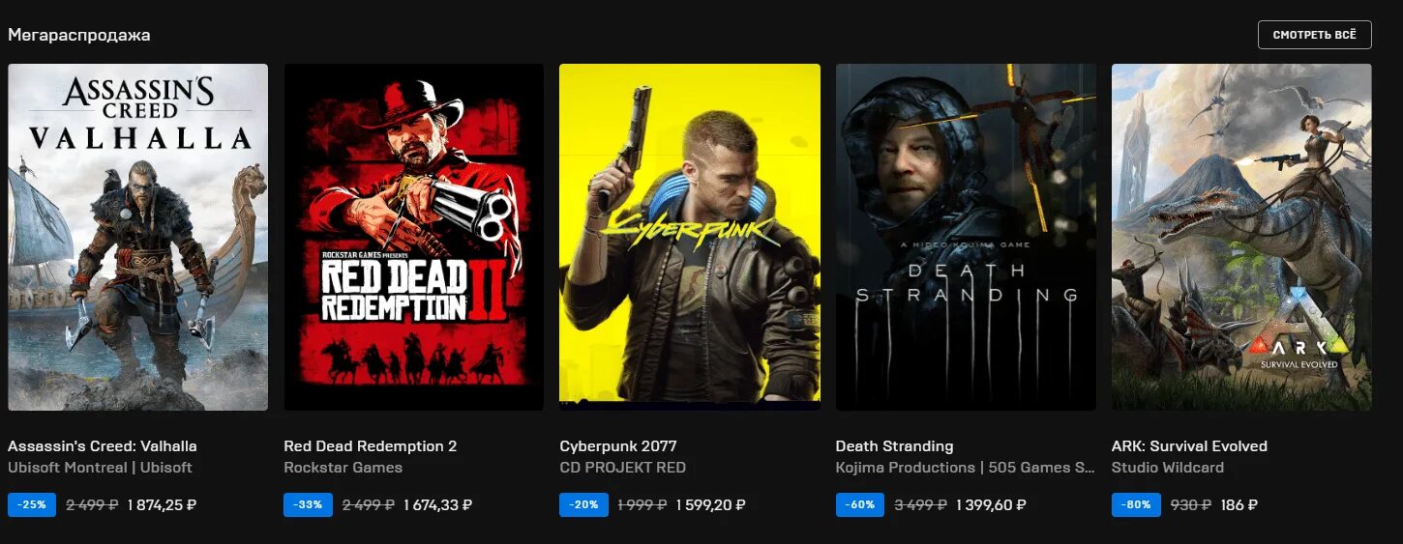This screenshot has height=544, width=1403.
Task: Click the -25% discount badge
Action: [x=32, y=504]
